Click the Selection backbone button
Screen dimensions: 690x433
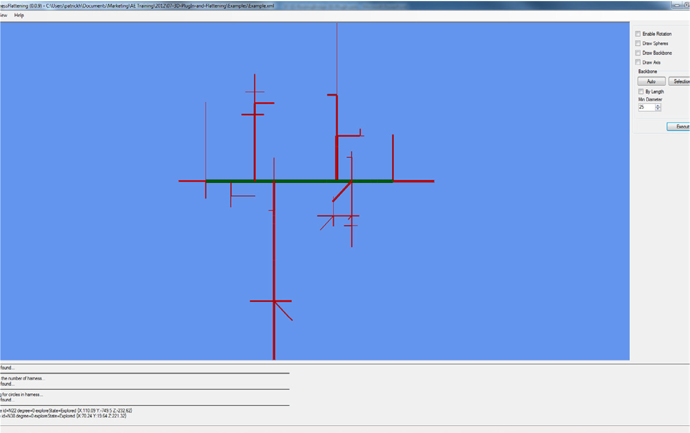679,81
